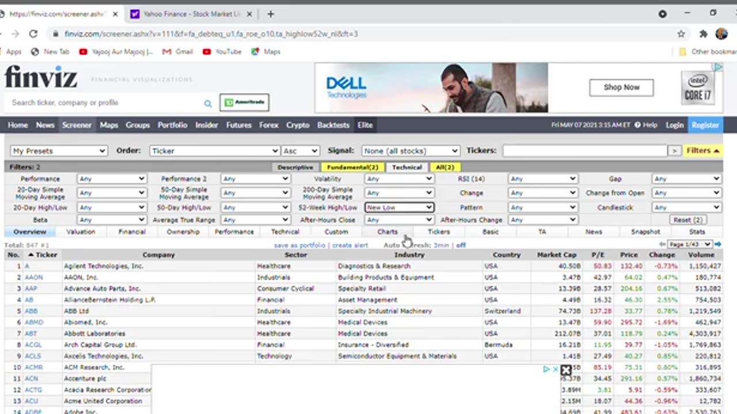
Task: Toggle the Filters panel button
Action: [703, 151]
